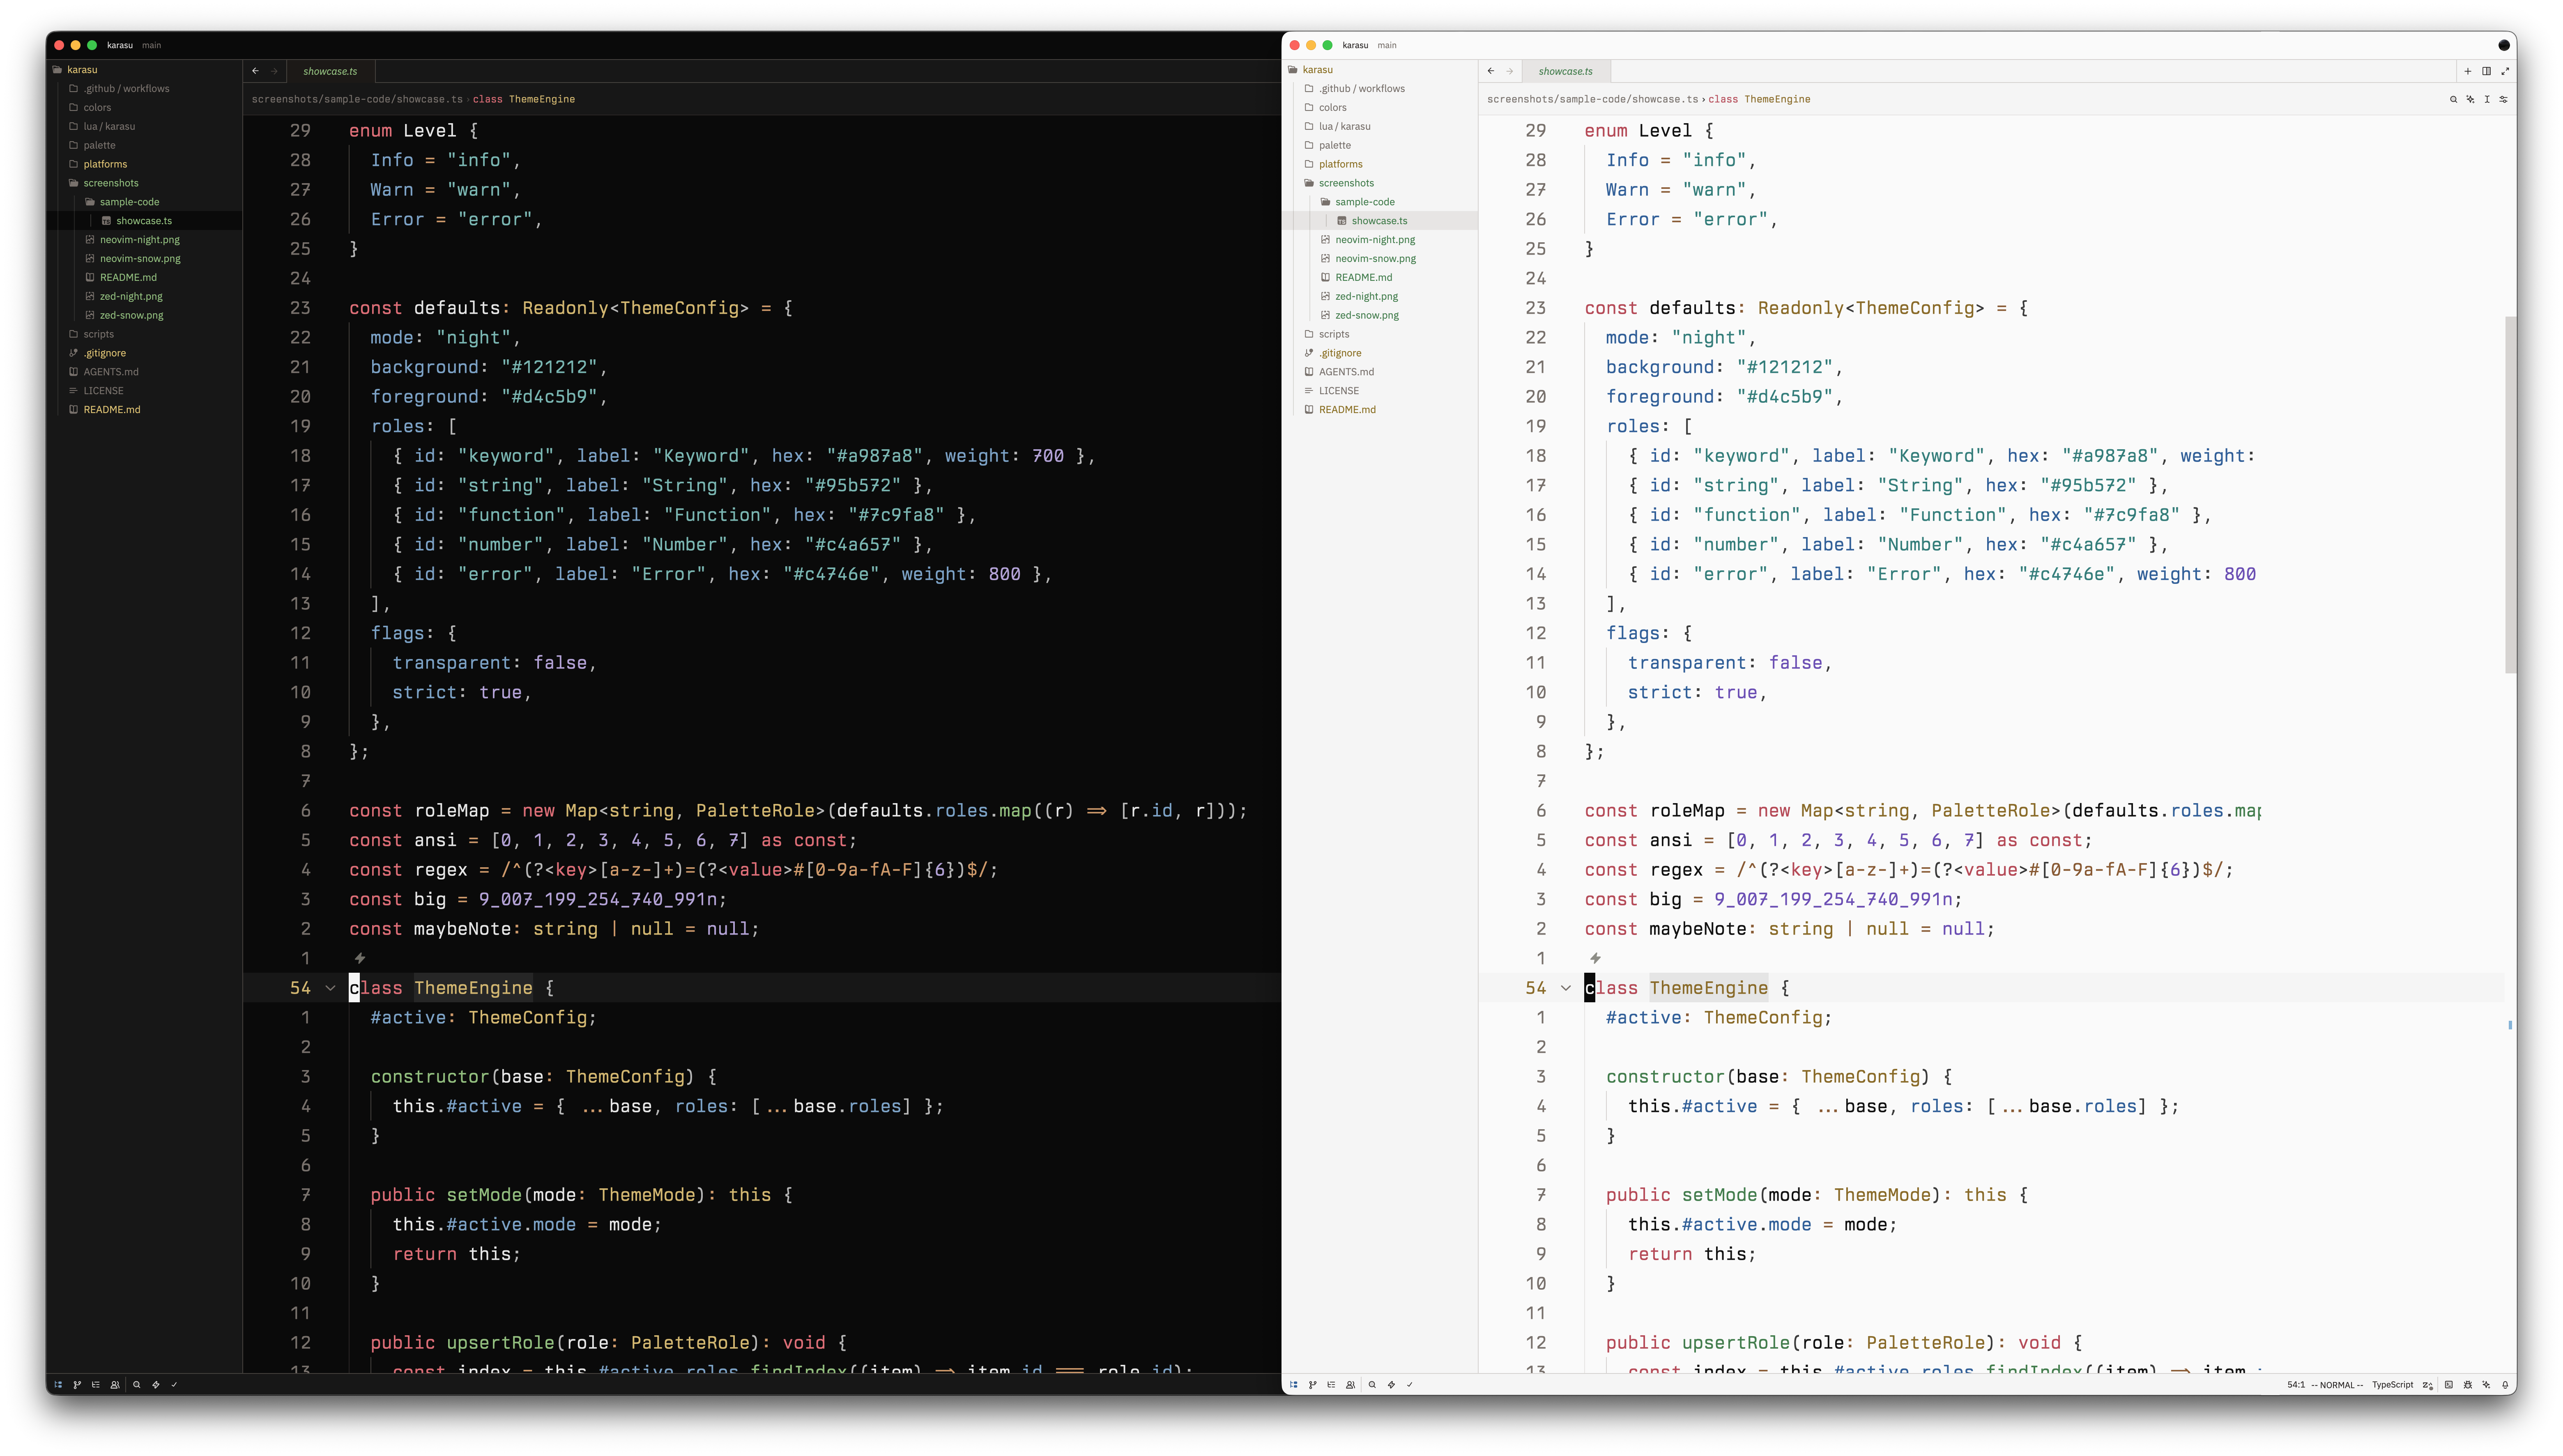The width and height of the screenshot is (2563, 1456).
Task: Click the split pane icon in light window
Action: 2487,71
